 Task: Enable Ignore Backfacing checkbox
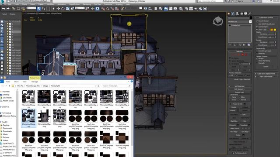[x=230, y=61]
